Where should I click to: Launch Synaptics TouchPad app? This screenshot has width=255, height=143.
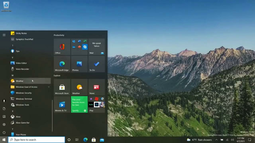pyautogui.click(x=30, y=39)
